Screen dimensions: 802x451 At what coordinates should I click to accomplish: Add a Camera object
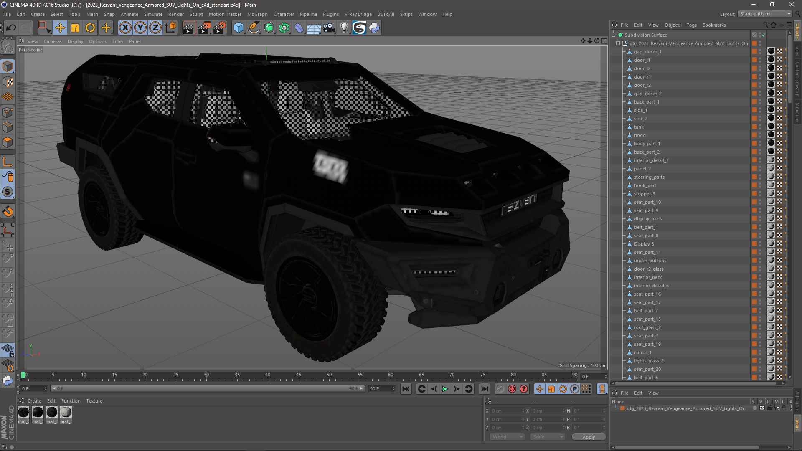pyautogui.click(x=329, y=28)
